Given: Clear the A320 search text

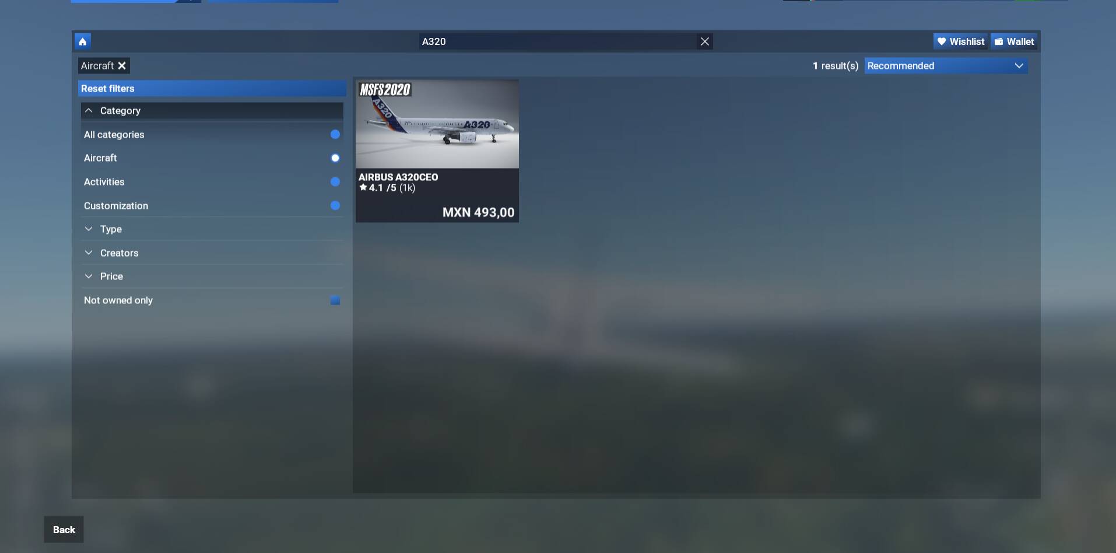Looking at the screenshot, I should [704, 41].
